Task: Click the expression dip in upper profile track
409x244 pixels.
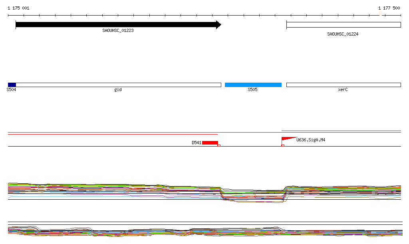Action: coord(252,196)
